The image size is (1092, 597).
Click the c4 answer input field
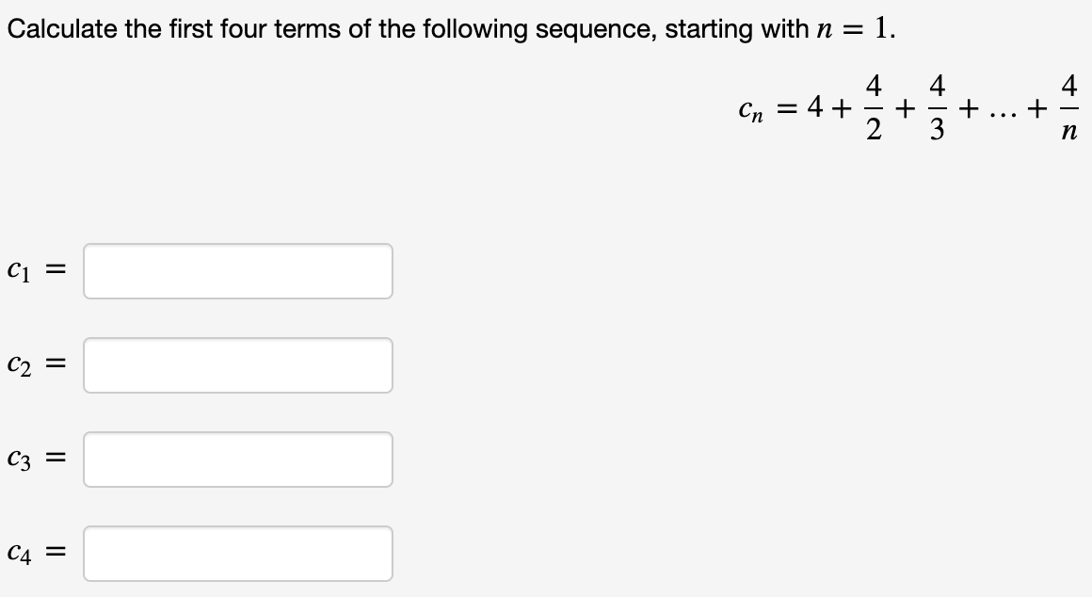click(x=237, y=554)
